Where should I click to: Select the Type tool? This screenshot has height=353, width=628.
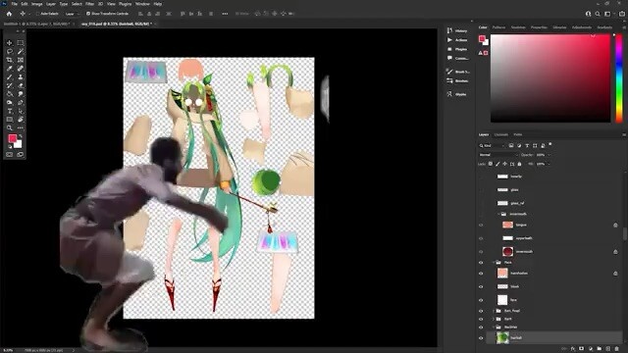click(x=9, y=111)
